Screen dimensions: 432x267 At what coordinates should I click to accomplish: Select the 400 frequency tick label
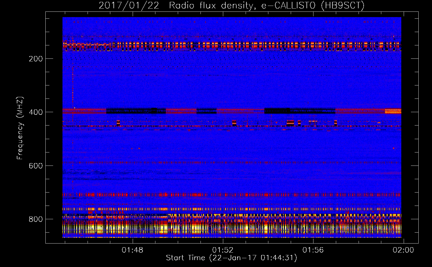36,112
